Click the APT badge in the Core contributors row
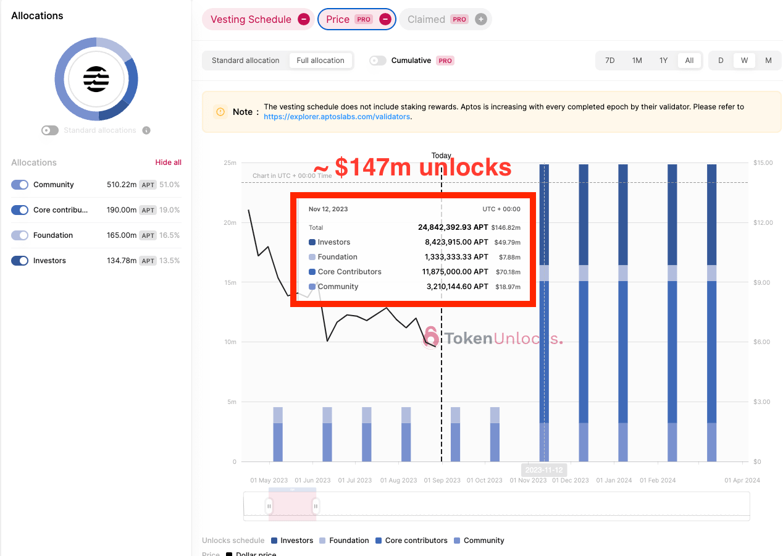Screen dimensions: 783x556 point(148,210)
